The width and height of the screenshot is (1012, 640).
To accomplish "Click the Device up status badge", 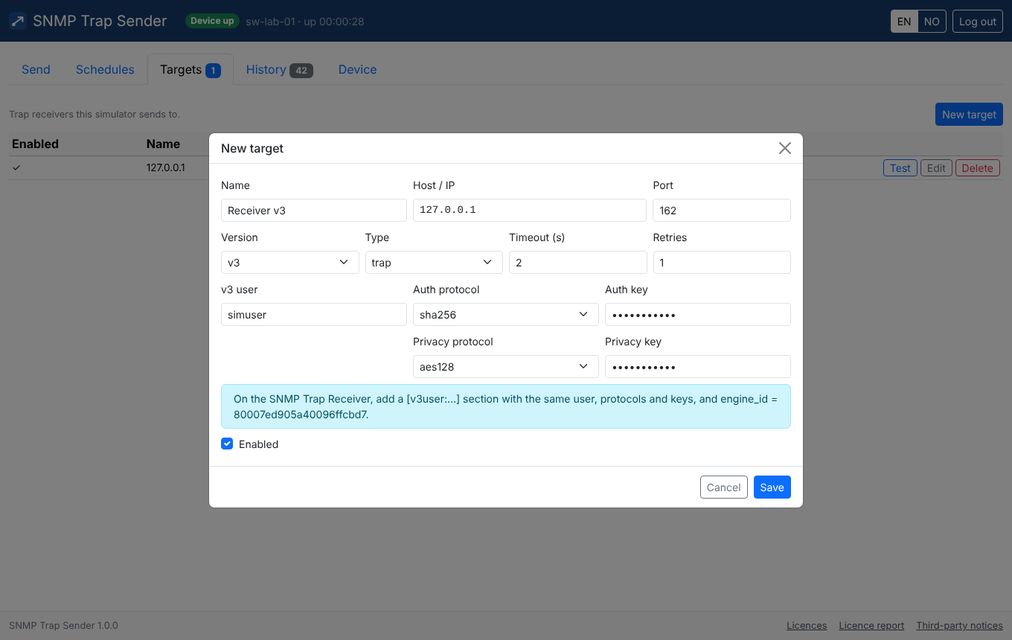I will [212, 21].
